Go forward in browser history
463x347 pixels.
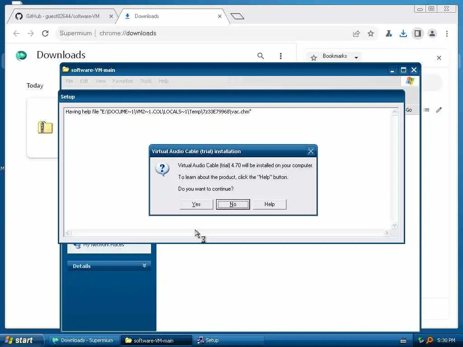tap(31, 33)
